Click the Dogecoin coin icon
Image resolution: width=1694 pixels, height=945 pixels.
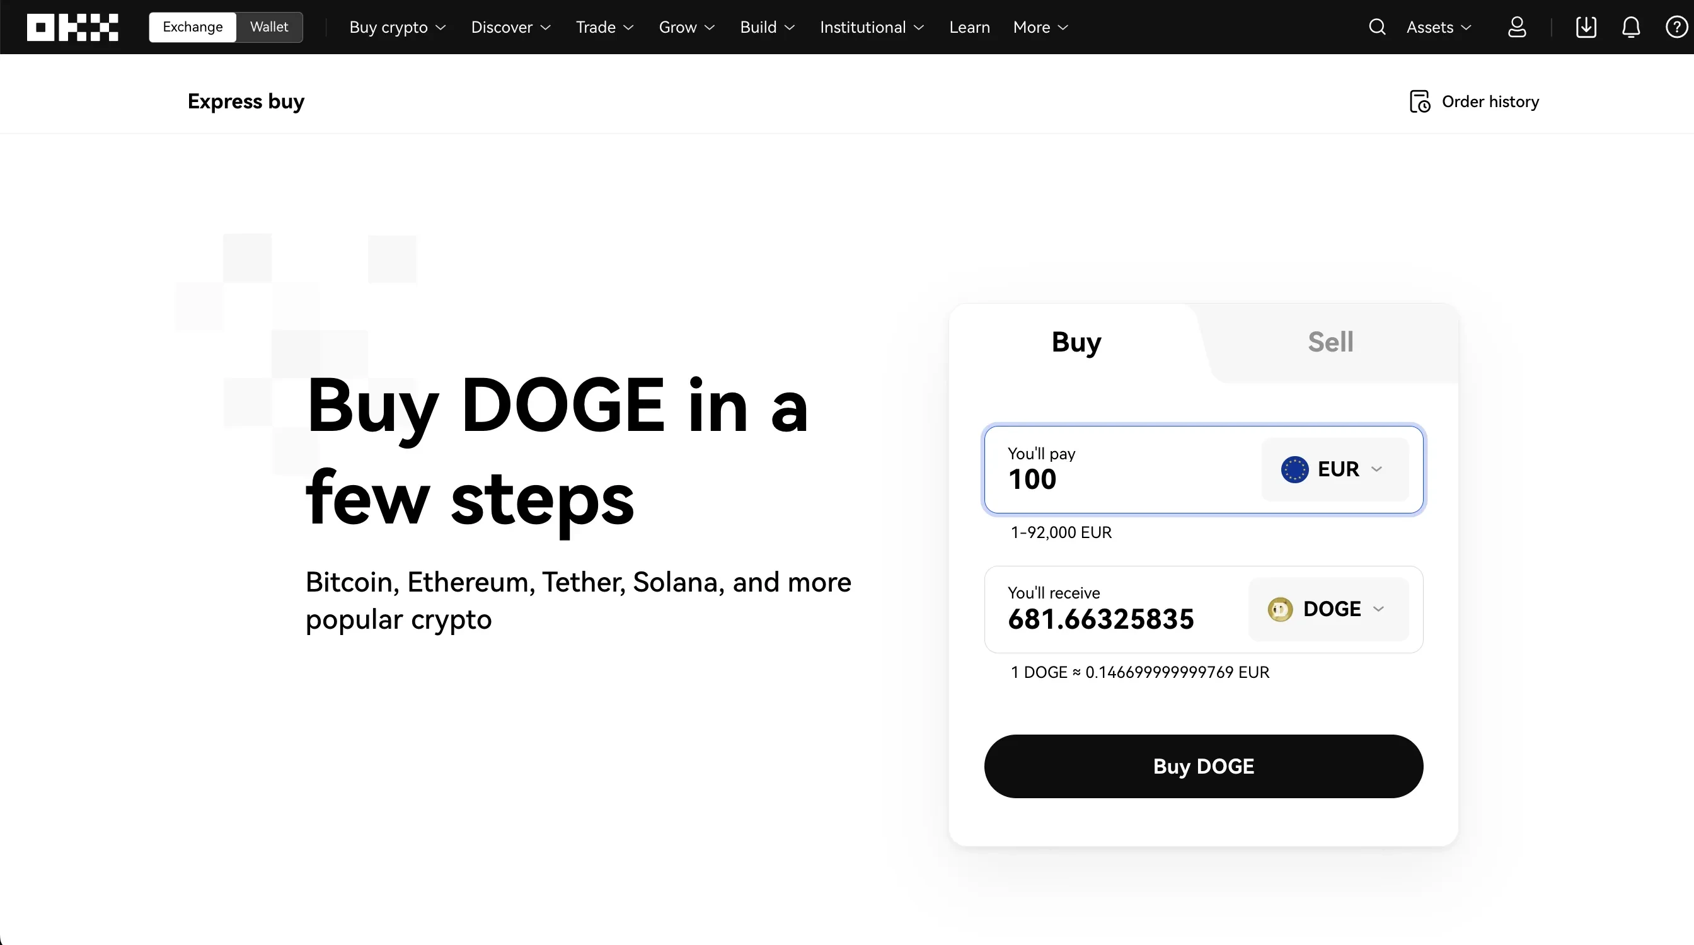1280,609
